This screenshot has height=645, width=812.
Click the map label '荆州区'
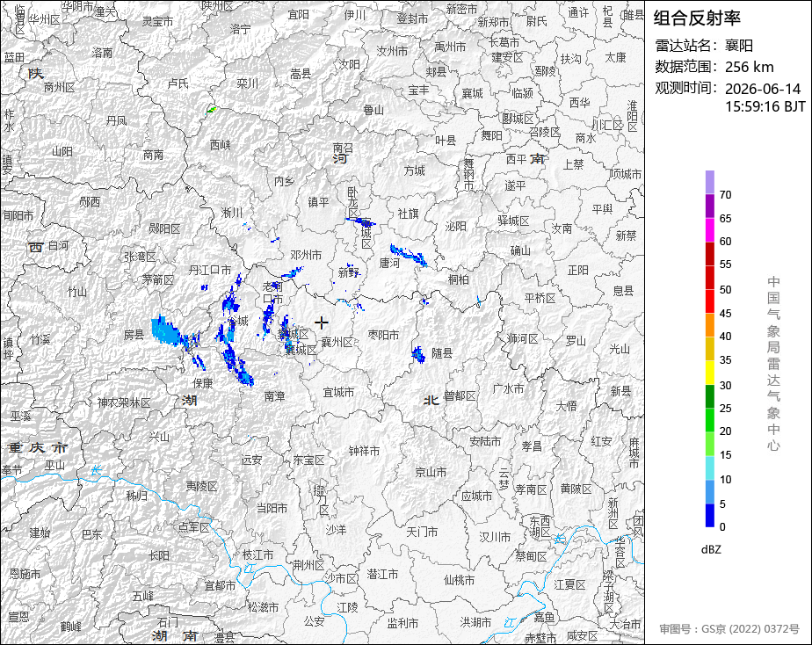click(308, 565)
